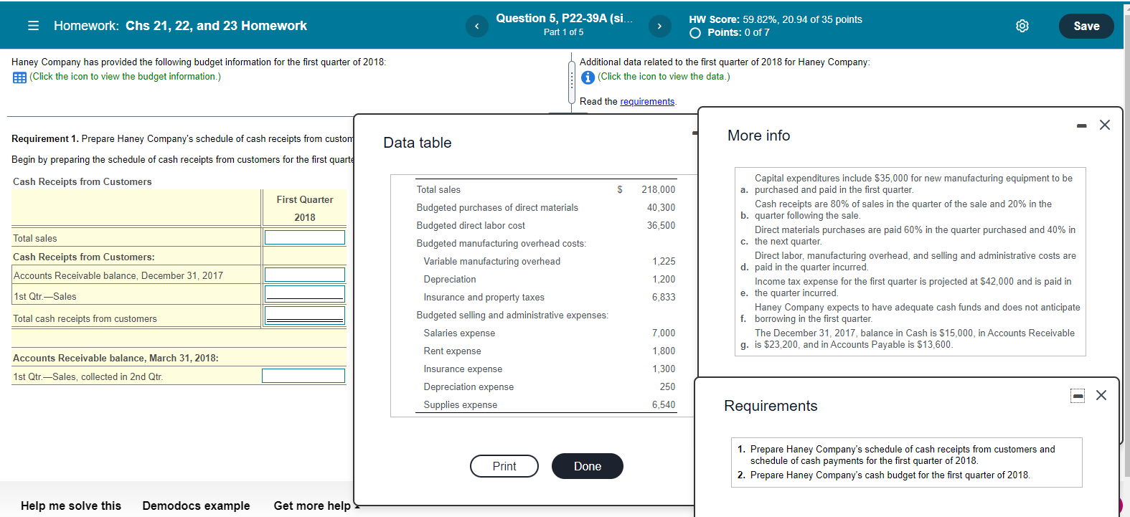
Task: Click the HW Score text in header
Action: (x=776, y=19)
